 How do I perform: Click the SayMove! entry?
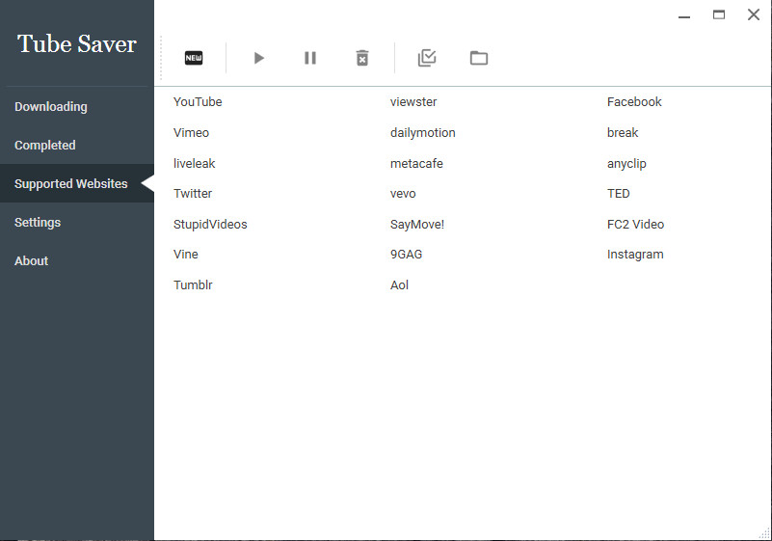click(417, 224)
